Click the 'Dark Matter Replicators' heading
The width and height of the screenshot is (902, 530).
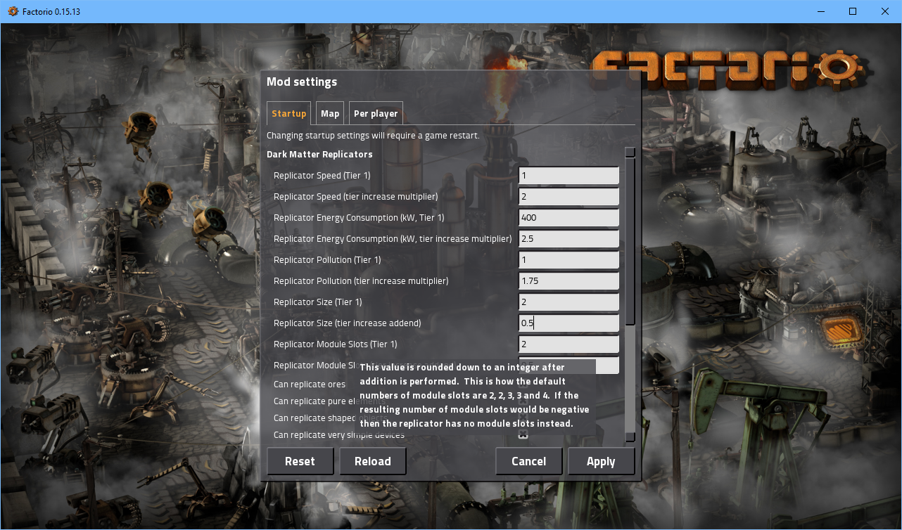319,154
